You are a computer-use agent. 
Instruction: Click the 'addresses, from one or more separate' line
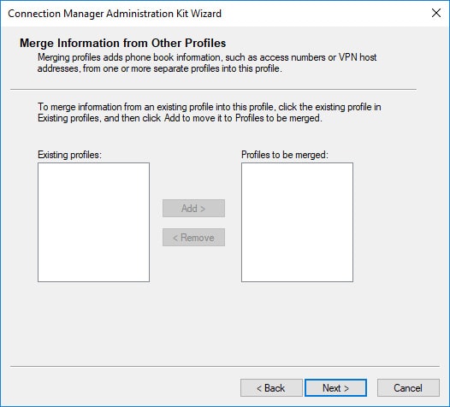(160, 69)
